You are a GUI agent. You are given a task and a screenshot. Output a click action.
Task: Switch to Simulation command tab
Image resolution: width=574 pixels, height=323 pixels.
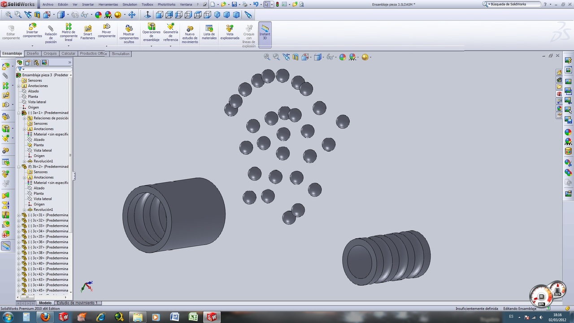point(121,54)
